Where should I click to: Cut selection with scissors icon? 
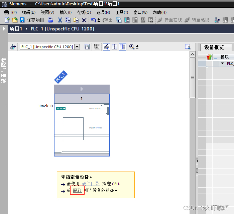[60, 20]
